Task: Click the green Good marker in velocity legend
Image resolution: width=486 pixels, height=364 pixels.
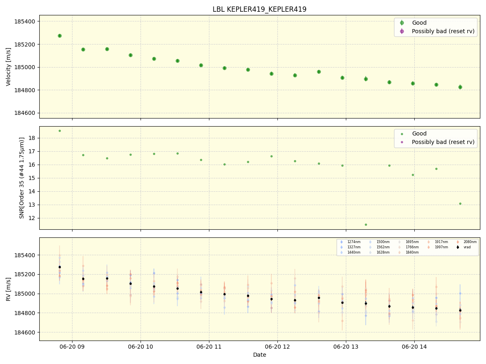Action: click(x=402, y=23)
